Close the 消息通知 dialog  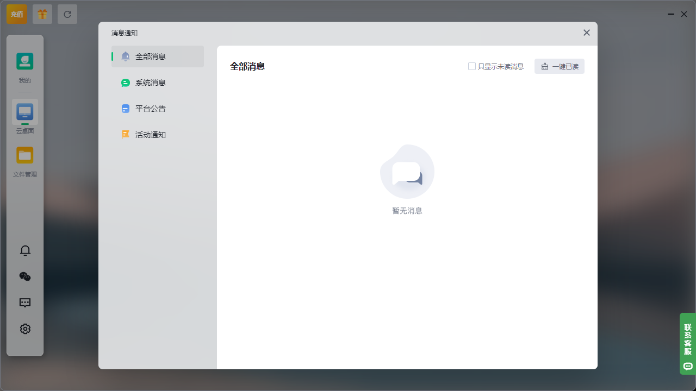pyautogui.click(x=587, y=33)
